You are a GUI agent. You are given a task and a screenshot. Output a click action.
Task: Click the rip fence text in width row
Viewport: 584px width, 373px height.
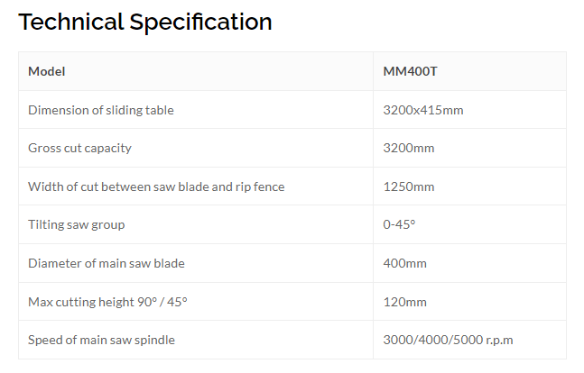[x=260, y=186]
